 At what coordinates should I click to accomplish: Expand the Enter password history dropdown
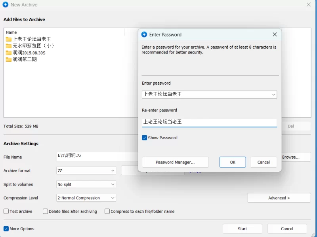pos(273,95)
